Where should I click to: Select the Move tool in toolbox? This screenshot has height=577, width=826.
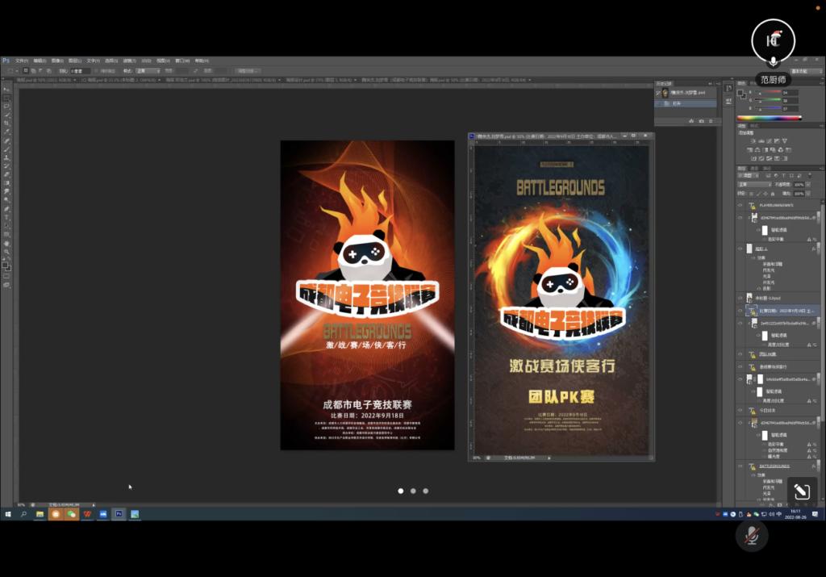tap(6, 89)
